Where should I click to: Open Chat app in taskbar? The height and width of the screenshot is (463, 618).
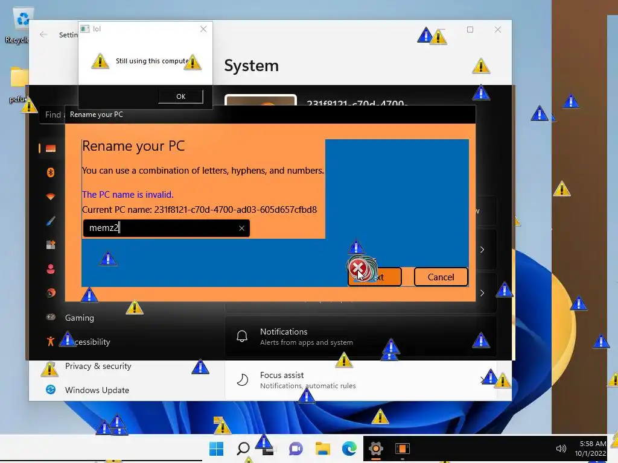click(x=296, y=449)
